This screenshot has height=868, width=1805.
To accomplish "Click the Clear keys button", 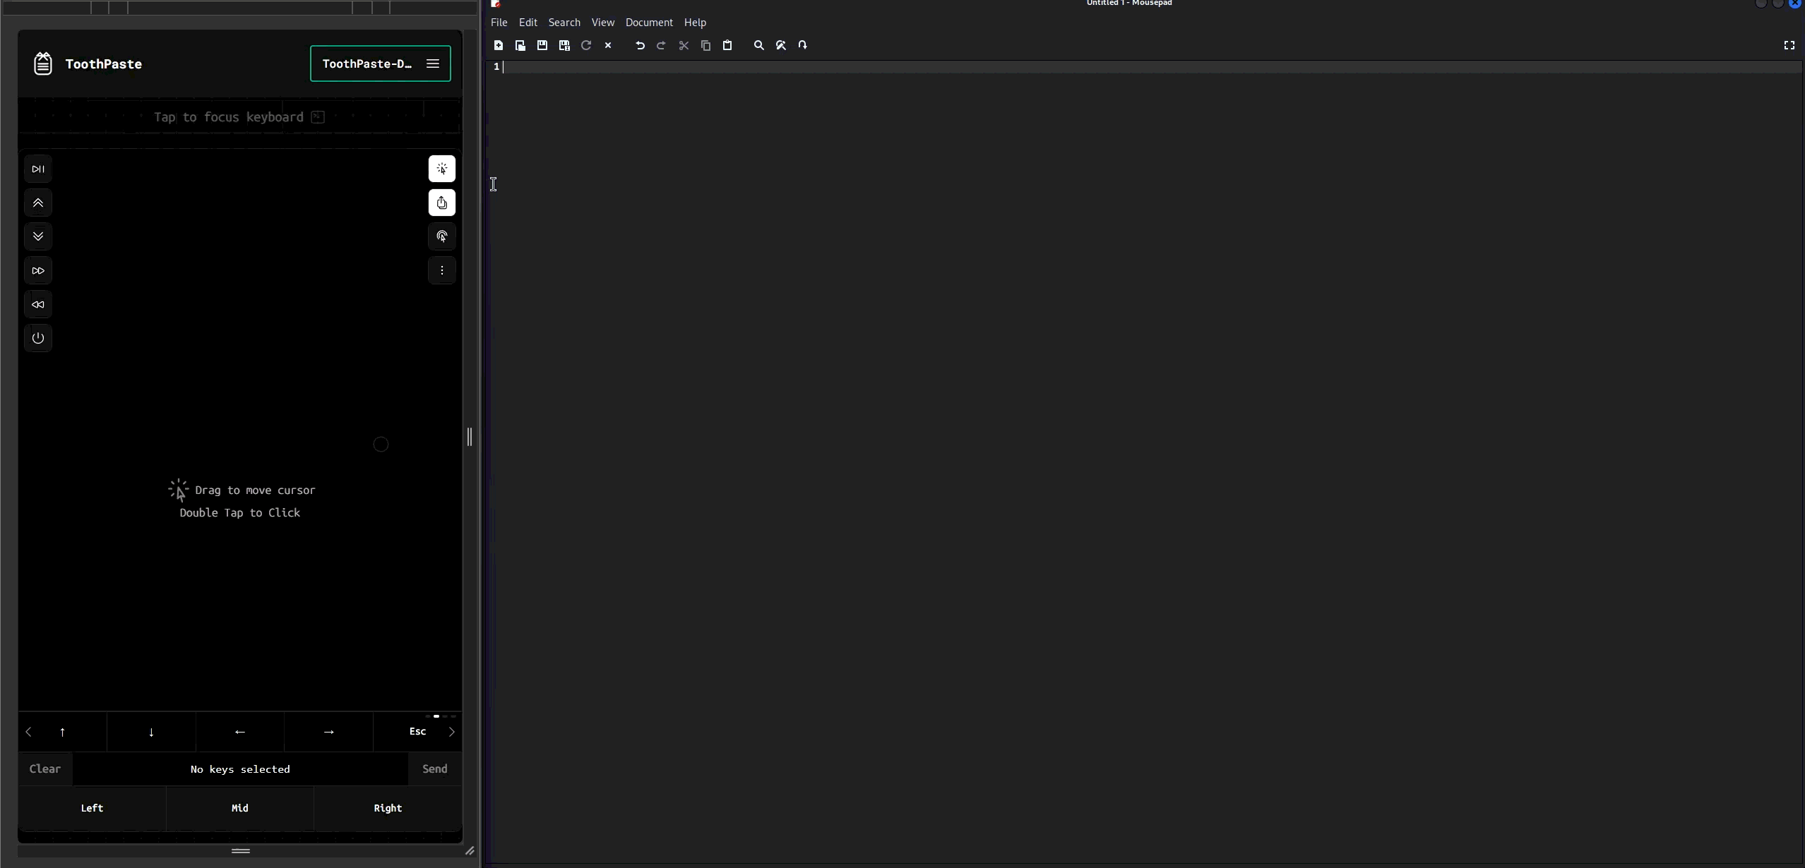I will click(x=45, y=769).
